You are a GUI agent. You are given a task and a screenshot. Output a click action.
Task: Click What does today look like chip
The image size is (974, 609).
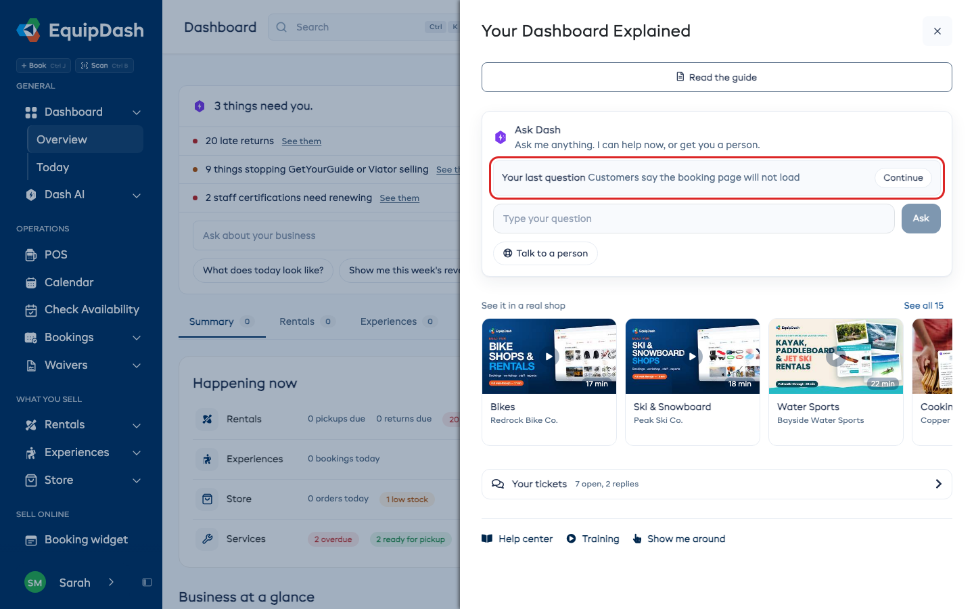tap(263, 270)
